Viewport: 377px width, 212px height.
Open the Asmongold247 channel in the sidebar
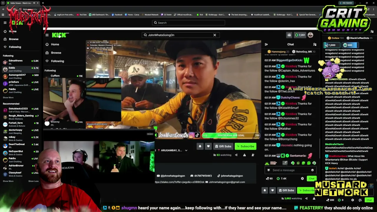[x=21, y=76]
